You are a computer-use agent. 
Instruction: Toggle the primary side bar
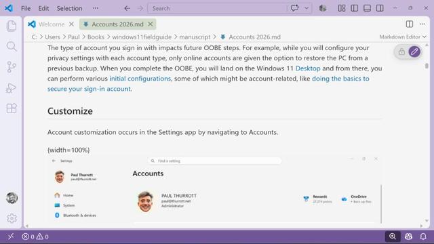coord(354,8)
